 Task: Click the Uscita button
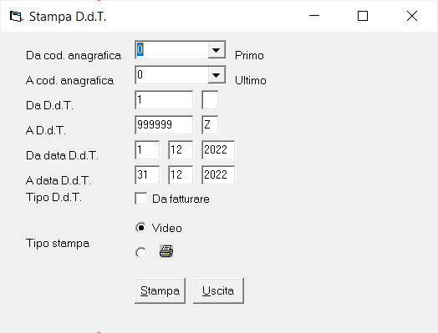click(218, 290)
